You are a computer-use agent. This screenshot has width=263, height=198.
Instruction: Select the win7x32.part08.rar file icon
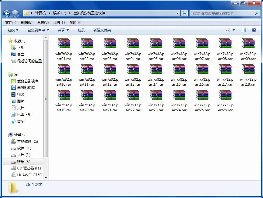click(x=225, y=43)
